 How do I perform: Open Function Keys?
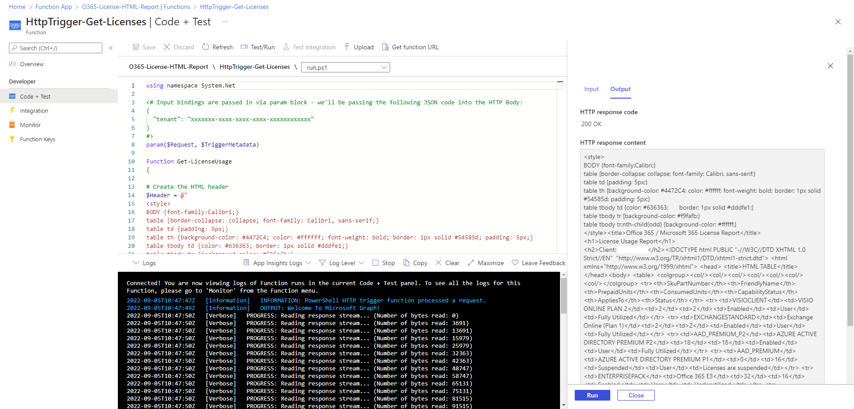[37, 139]
